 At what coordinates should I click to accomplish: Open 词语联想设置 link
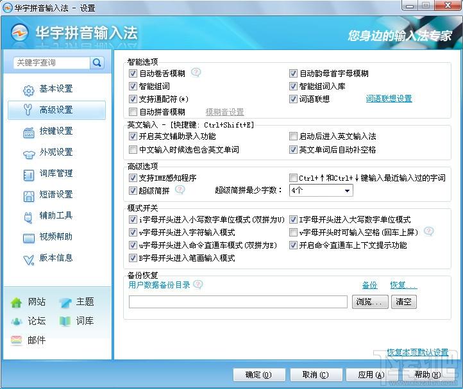pos(389,99)
